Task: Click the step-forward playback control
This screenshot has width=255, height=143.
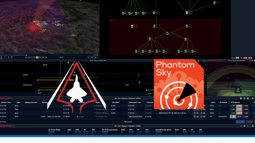Action: (8, 57)
